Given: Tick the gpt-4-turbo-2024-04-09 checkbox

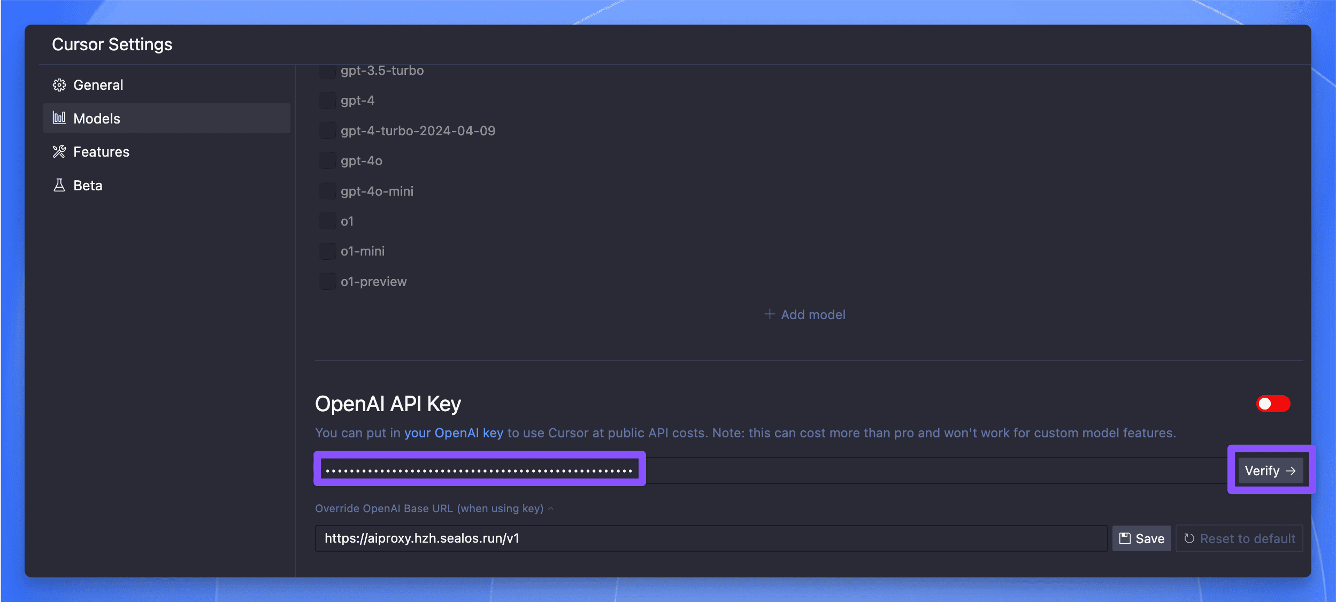Looking at the screenshot, I should pyautogui.click(x=327, y=130).
